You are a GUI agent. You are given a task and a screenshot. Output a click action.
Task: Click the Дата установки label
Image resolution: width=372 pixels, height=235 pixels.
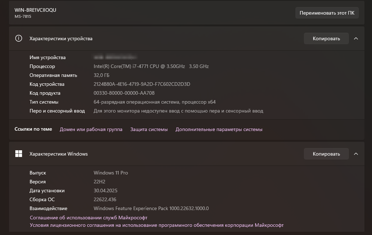coord(47,190)
